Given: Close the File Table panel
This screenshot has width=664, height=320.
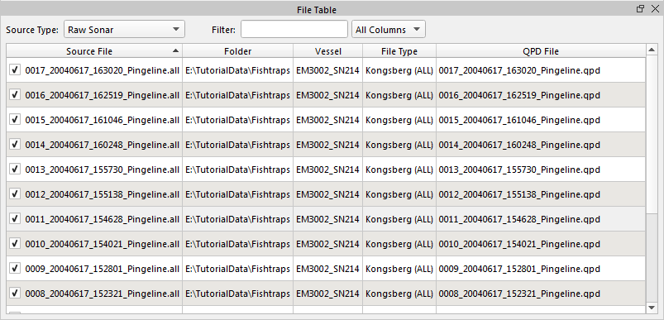Looking at the screenshot, I should (x=655, y=9).
